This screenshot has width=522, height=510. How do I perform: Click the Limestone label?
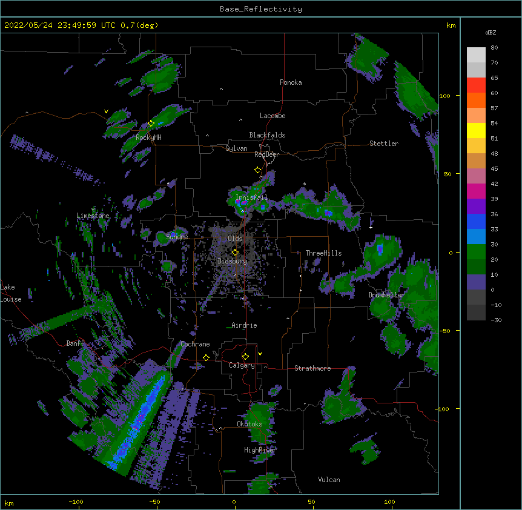(x=93, y=216)
